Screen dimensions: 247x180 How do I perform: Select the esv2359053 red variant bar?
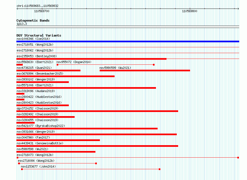[91, 59]
